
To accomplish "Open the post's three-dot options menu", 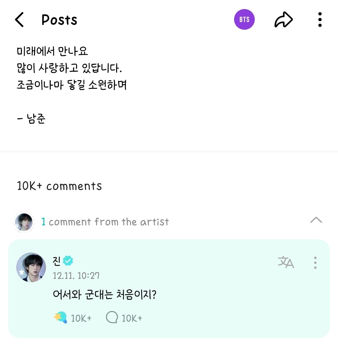I will point(320,20).
